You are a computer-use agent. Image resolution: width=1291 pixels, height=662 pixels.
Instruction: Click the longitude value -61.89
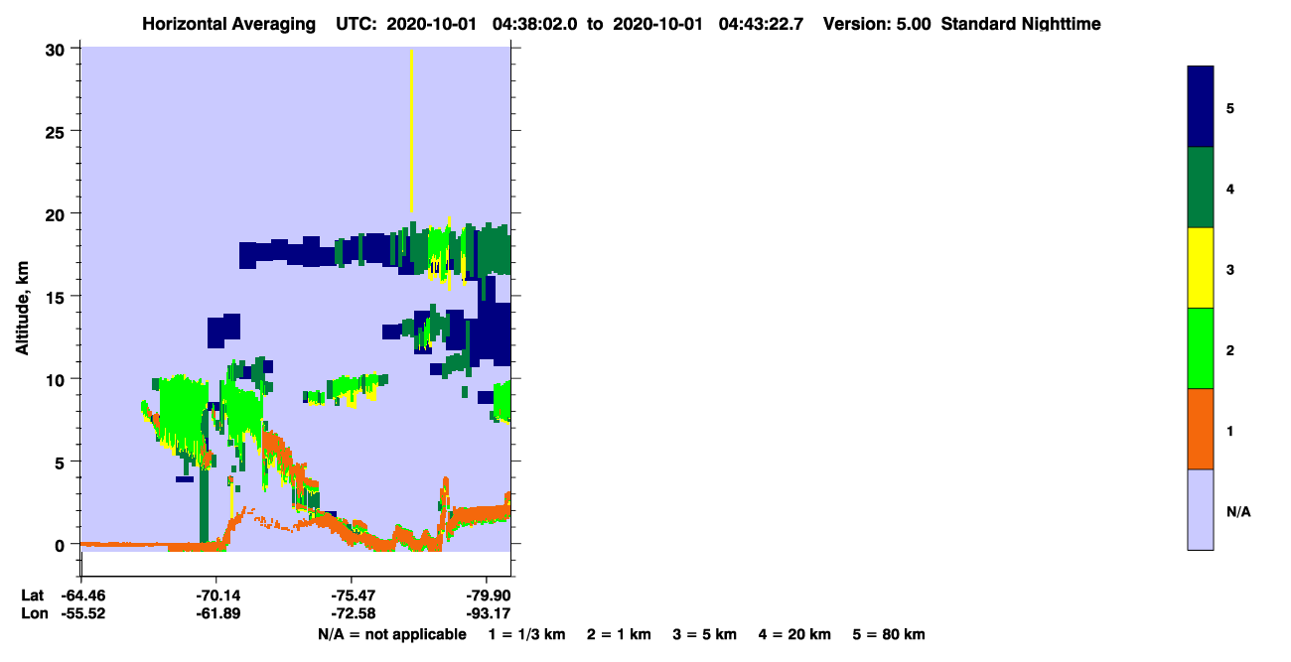216,613
